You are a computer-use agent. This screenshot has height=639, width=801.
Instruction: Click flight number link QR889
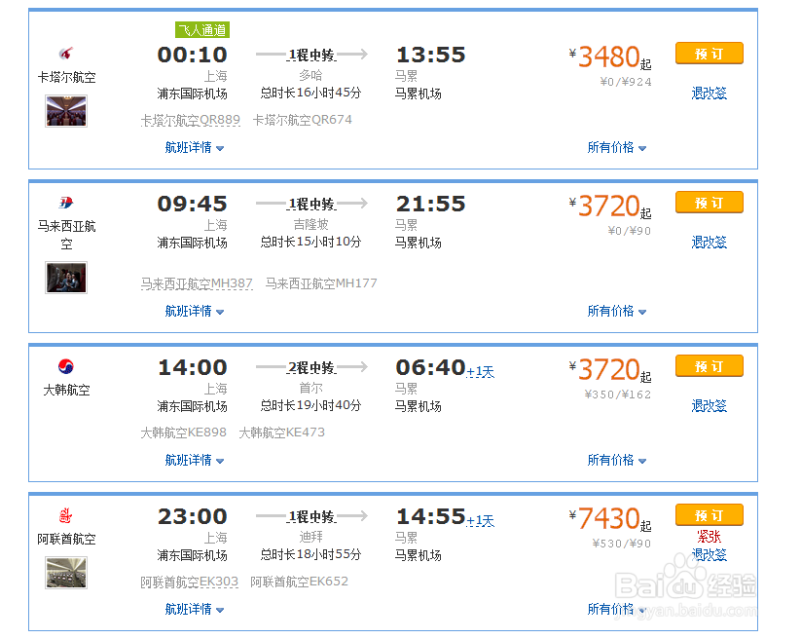[x=191, y=121]
